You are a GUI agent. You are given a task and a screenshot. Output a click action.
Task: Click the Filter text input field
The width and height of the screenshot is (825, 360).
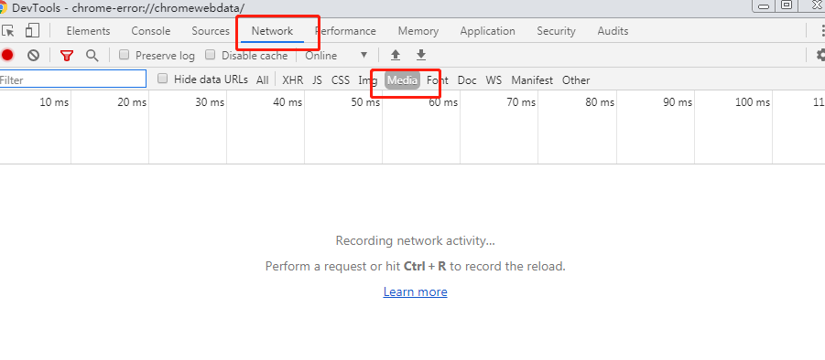click(x=72, y=79)
